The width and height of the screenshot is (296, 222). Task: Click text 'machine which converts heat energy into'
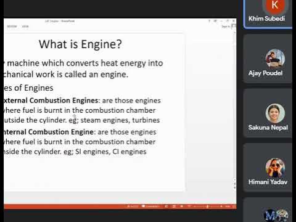tap(85, 63)
